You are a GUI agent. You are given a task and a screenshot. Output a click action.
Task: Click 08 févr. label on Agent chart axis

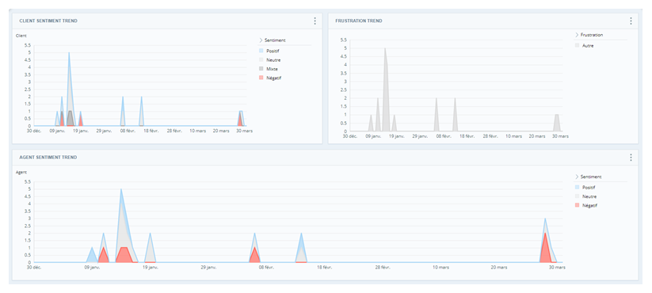pos(265,267)
